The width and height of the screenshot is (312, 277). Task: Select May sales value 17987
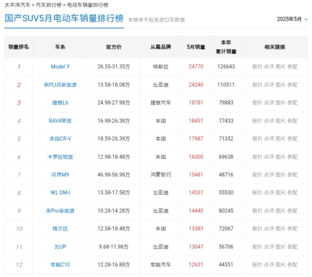click(x=196, y=138)
